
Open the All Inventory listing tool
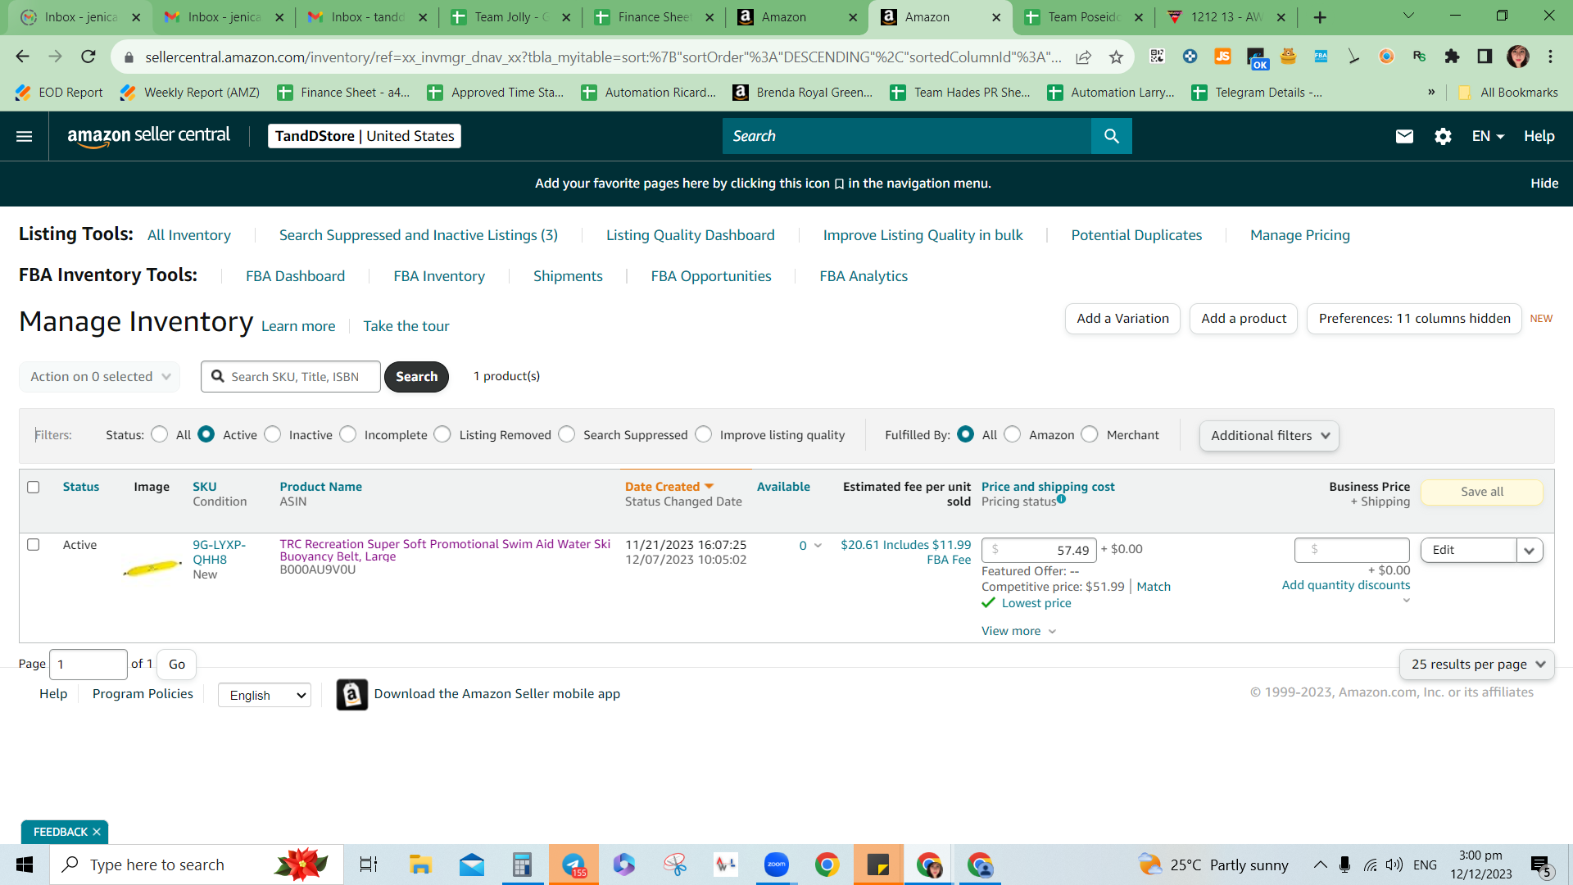(x=189, y=235)
